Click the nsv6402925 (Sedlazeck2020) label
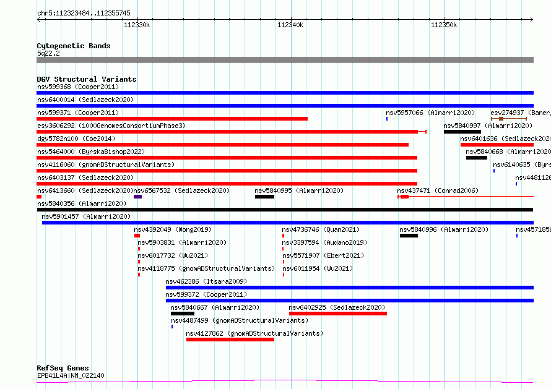This screenshot has width=551, height=389. click(x=337, y=307)
